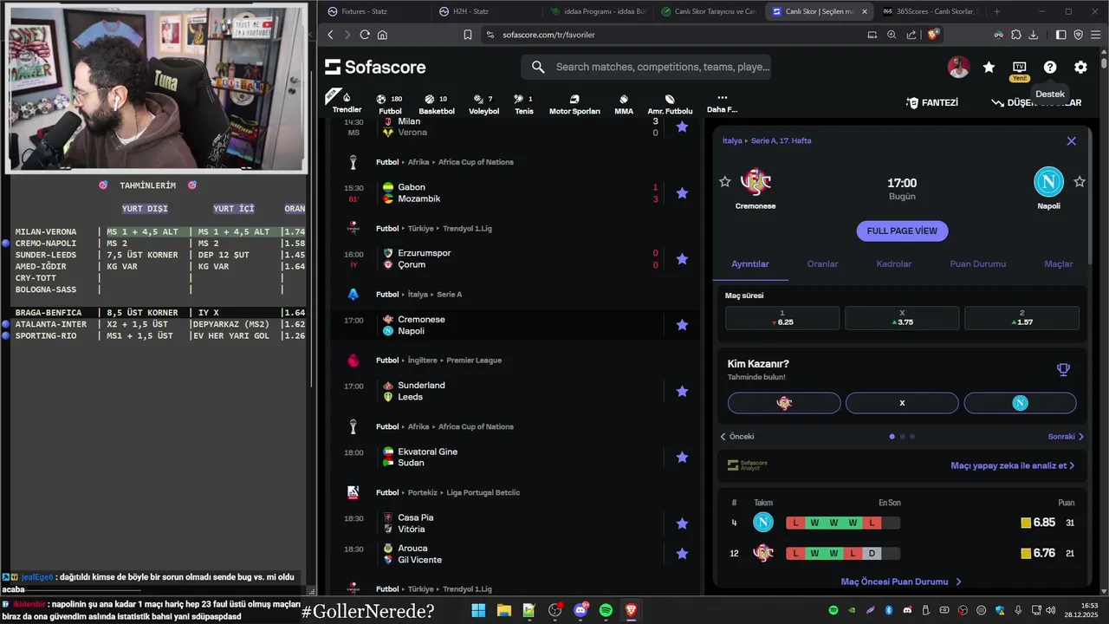Screen dimensions: 1109x624
Task: Go to Sonraki next card arrow
Action: (1066, 437)
